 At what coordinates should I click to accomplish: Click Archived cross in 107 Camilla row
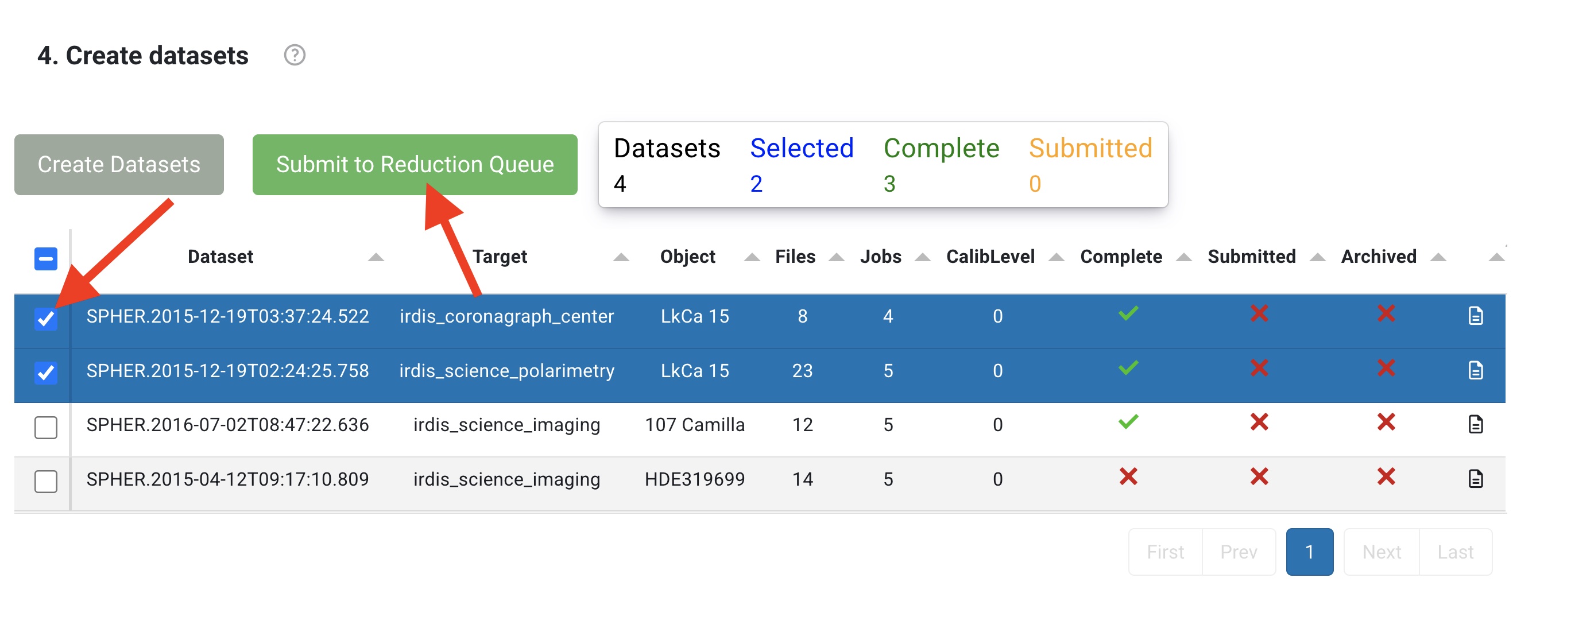click(x=1386, y=422)
